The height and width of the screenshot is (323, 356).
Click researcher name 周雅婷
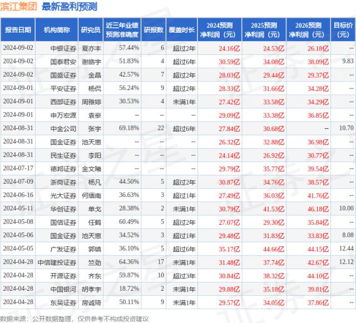pos(91,102)
